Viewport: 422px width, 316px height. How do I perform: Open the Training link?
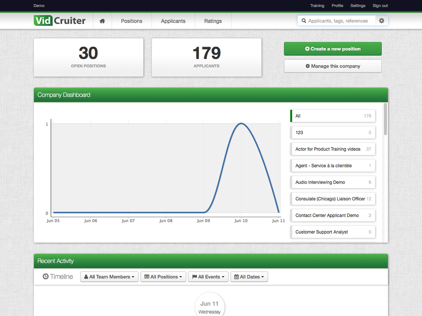point(317,6)
